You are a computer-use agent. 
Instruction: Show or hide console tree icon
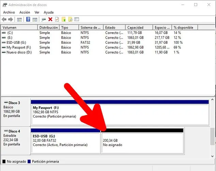click(x=19, y=19)
